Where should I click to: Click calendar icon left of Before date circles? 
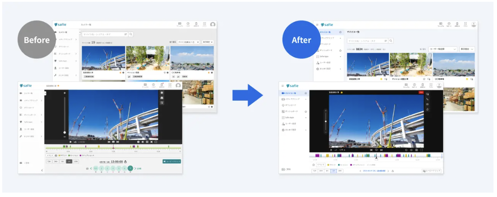click(87, 168)
